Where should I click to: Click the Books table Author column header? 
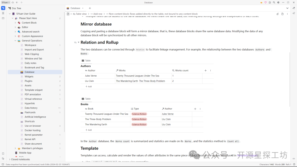(176, 109)
